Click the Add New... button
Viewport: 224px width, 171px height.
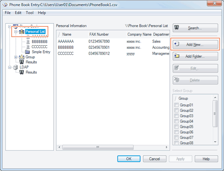(195, 44)
